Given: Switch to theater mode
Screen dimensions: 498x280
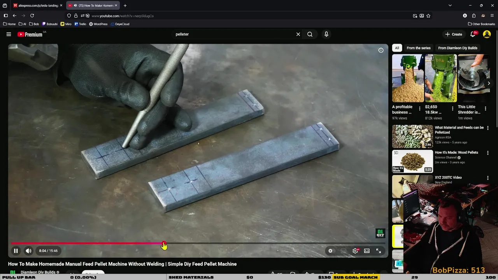Looking at the screenshot, I should pyautogui.click(x=367, y=251).
